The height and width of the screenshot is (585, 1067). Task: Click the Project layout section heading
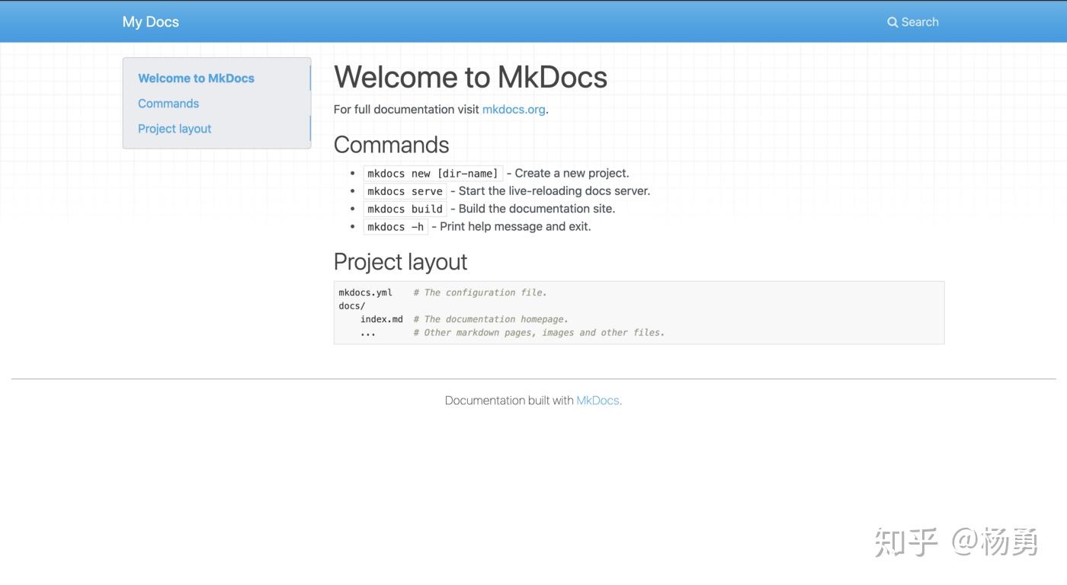pos(400,262)
